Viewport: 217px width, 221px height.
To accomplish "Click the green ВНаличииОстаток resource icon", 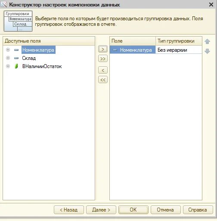I will coord(16,66).
